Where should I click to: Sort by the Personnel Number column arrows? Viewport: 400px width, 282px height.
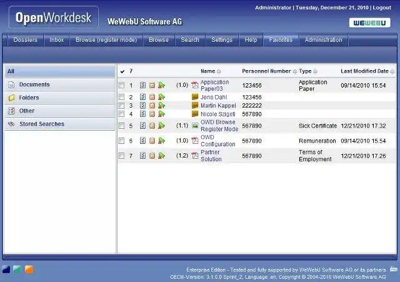[294, 72]
